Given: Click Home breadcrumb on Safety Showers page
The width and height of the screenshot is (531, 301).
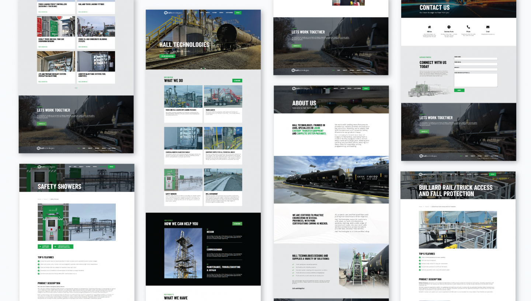Looking at the screenshot, I should point(39,199).
